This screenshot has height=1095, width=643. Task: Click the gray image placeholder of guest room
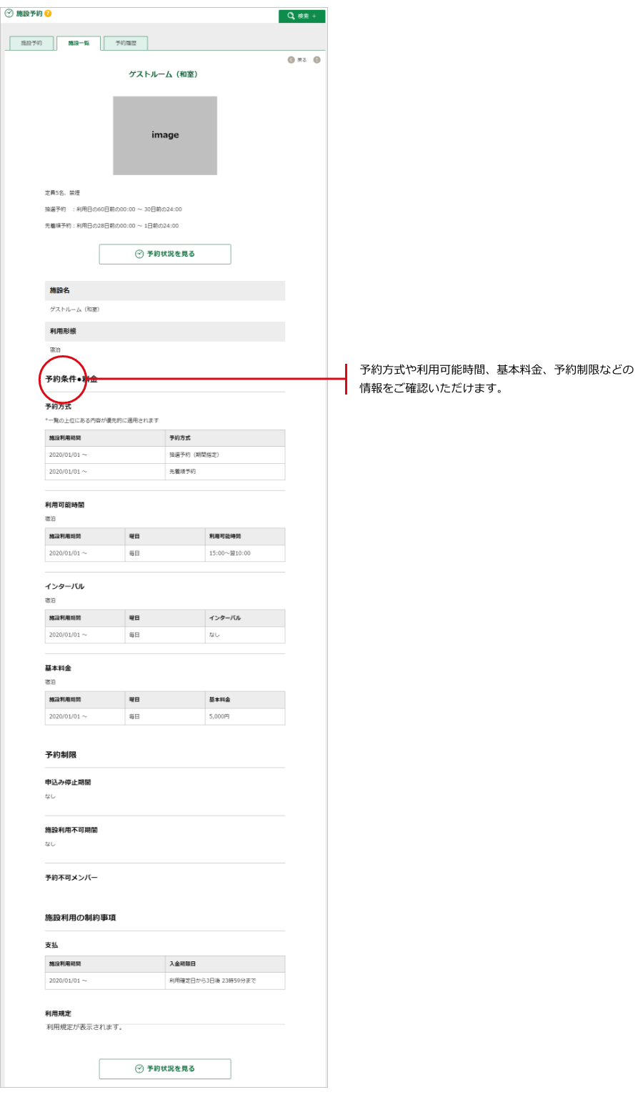click(165, 136)
